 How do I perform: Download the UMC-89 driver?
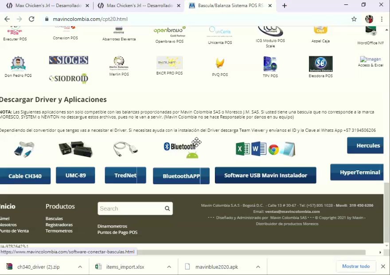click(75, 175)
